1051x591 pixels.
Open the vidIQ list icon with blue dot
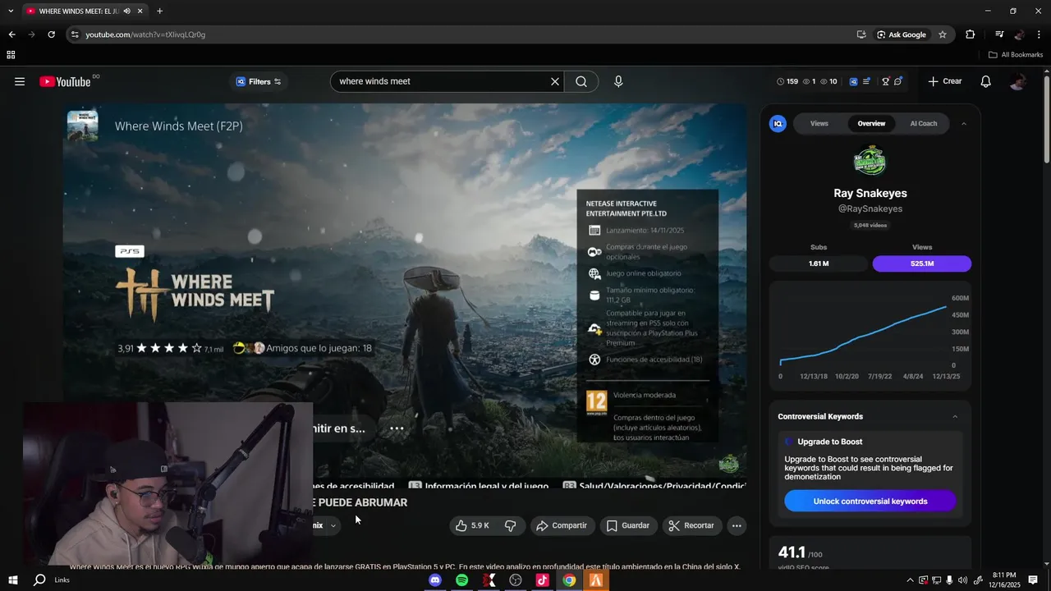tap(866, 81)
